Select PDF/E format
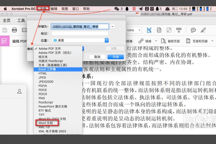This screenshot has height=144, width=216. (58, 90)
